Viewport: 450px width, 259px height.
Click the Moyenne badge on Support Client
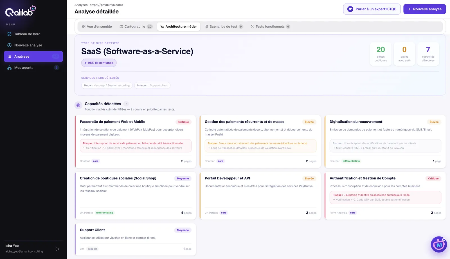[x=183, y=230]
